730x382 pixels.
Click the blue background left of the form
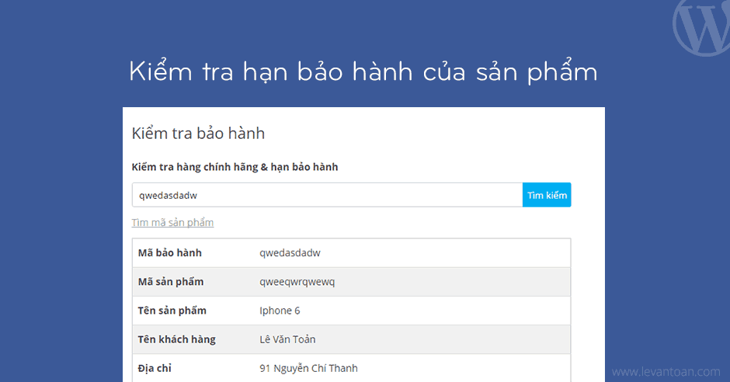pyautogui.click(x=61, y=233)
